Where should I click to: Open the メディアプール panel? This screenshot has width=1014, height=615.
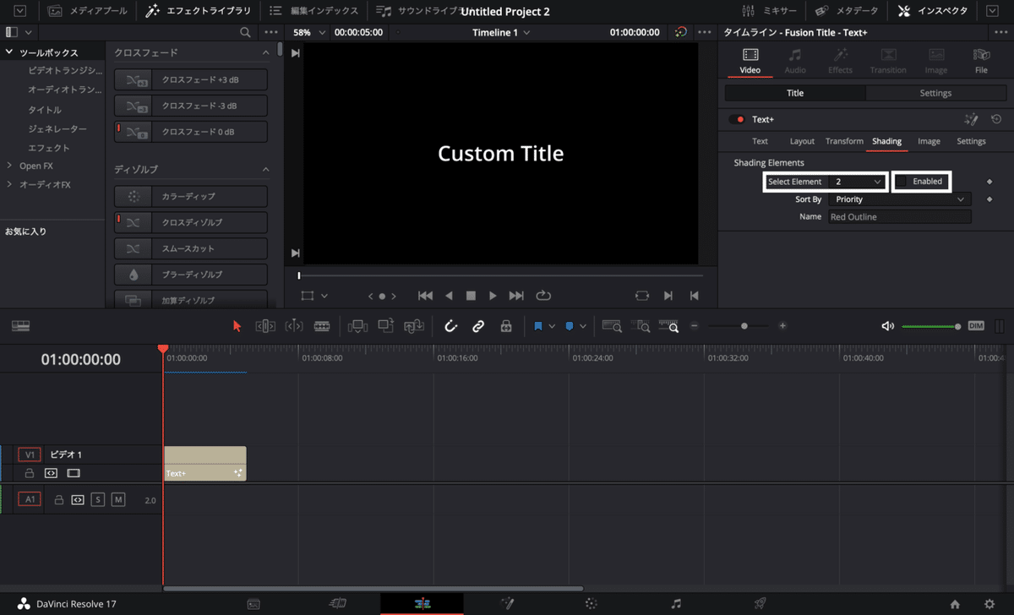click(x=88, y=11)
